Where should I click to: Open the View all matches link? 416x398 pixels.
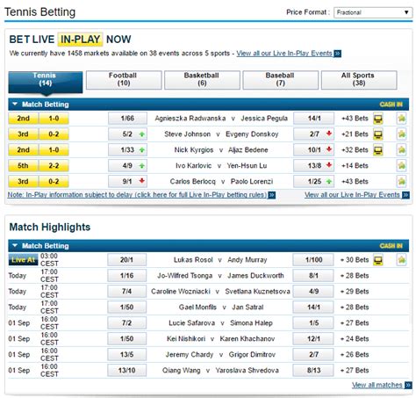[377, 385]
